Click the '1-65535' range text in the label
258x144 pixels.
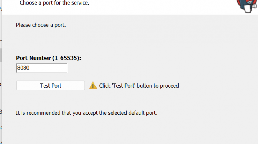coord(66,58)
